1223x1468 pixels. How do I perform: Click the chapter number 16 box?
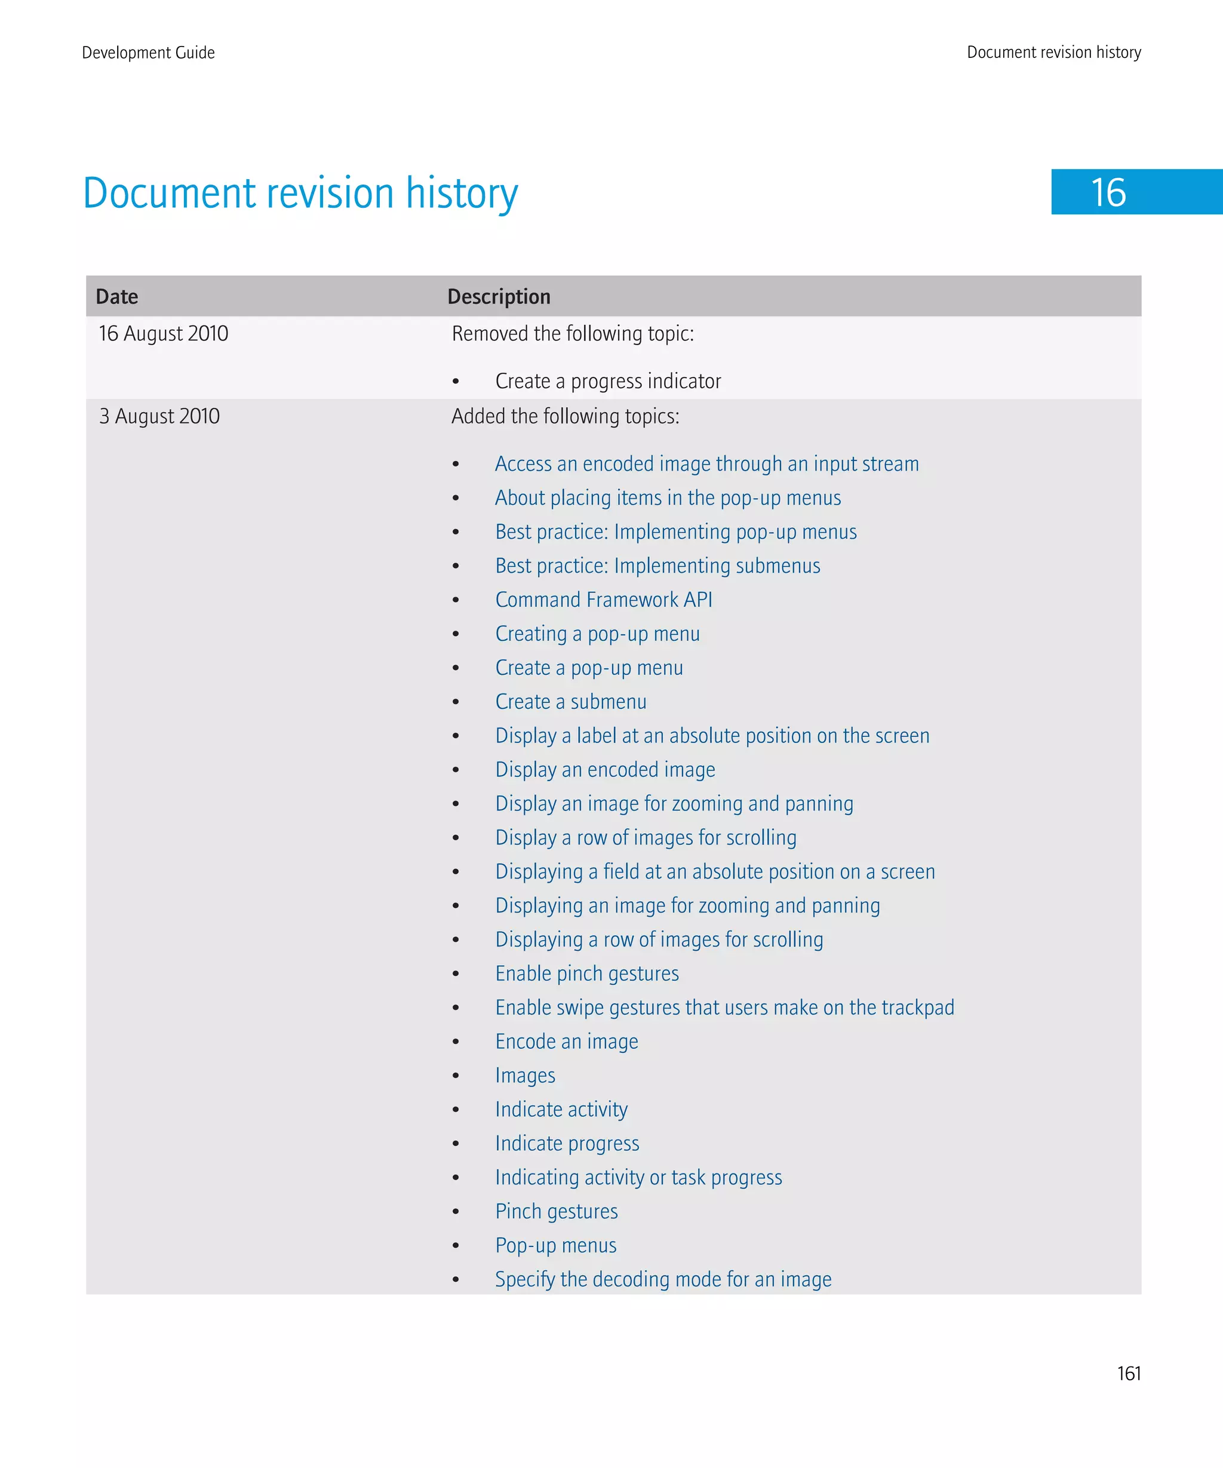tap(1137, 192)
